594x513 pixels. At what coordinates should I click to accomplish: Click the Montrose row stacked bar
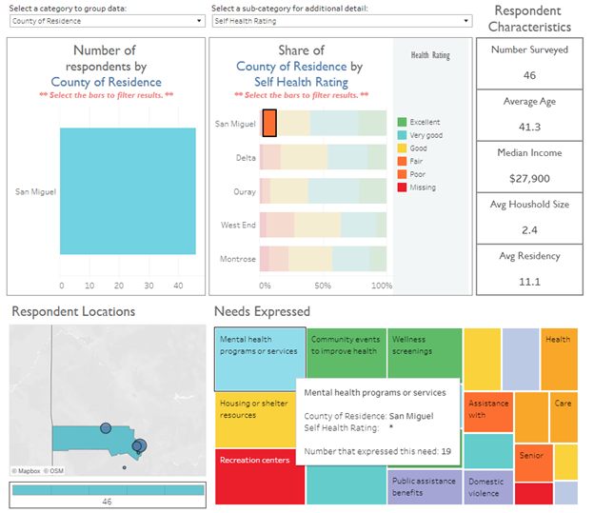point(324,259)
